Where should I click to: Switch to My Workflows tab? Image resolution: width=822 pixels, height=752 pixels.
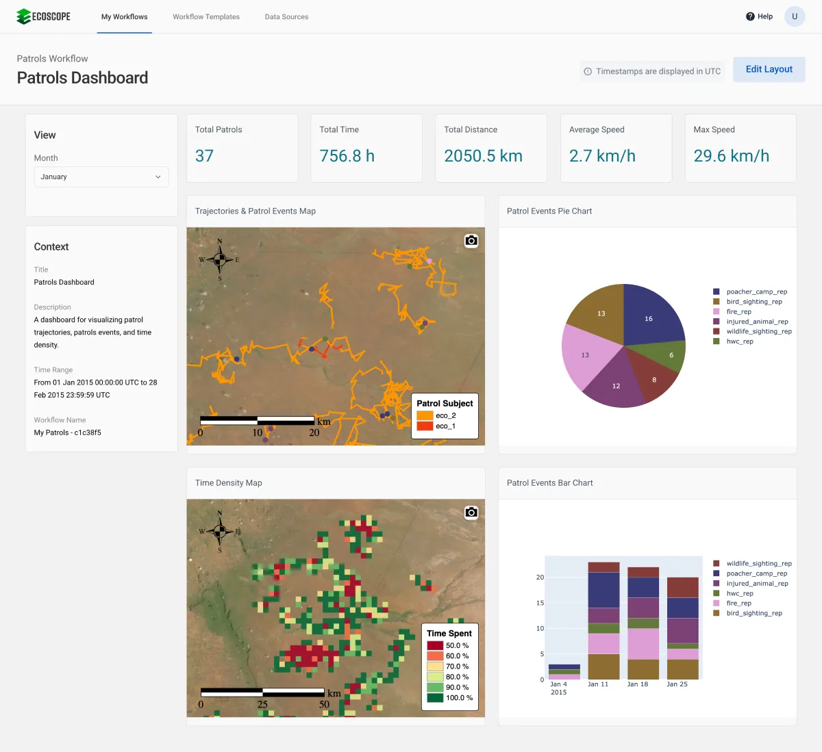pos(125,16)
